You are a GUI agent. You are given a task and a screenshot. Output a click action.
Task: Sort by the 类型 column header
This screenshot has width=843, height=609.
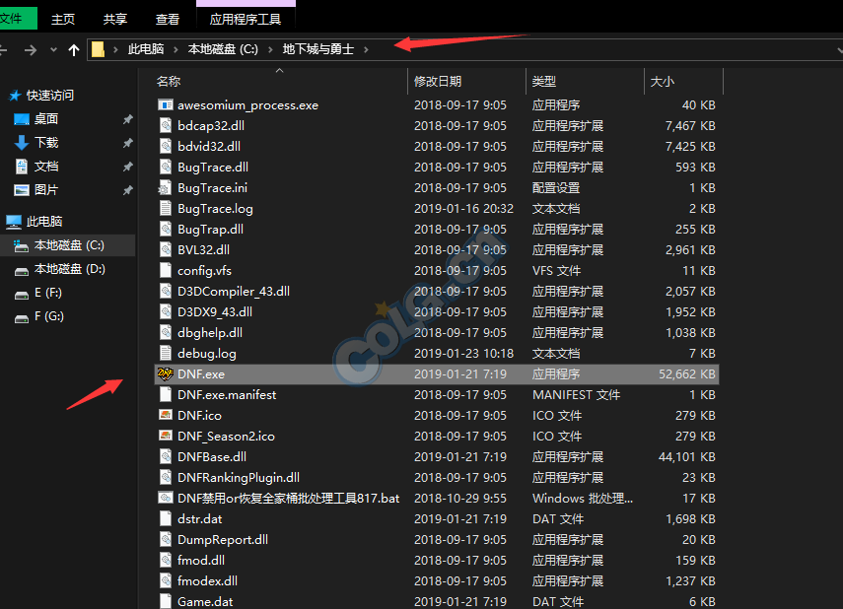(544, 82)
